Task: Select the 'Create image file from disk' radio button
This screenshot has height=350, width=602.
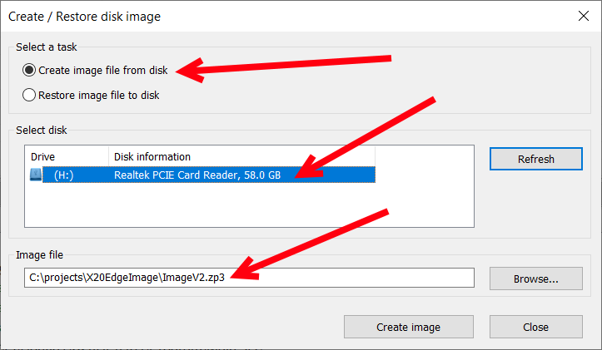Action: 30,71
